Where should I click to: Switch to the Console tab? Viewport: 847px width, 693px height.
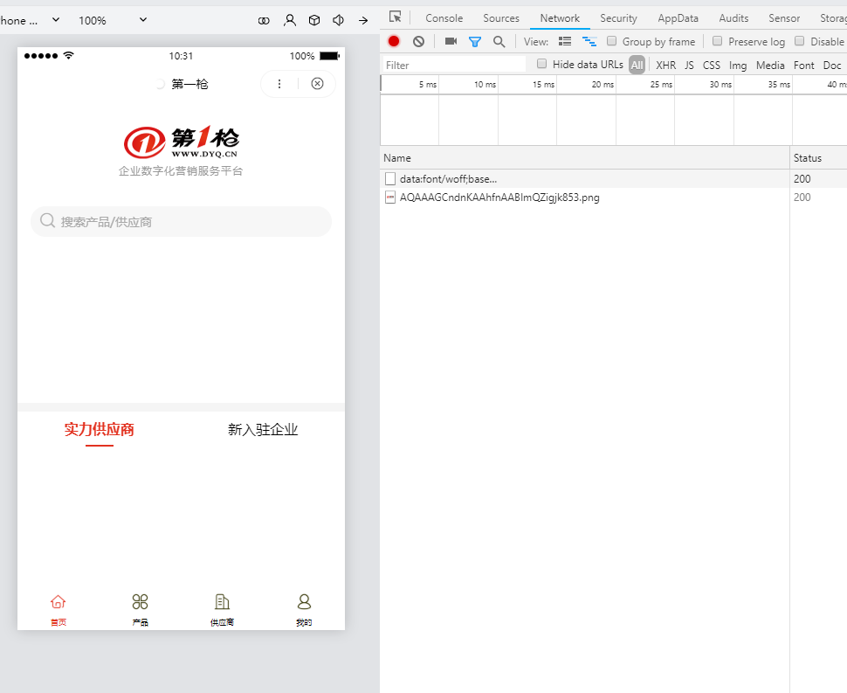point(444,17)
